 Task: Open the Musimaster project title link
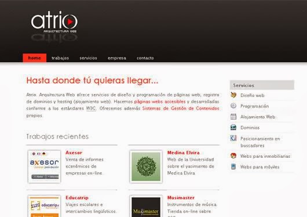coord(181,198)
